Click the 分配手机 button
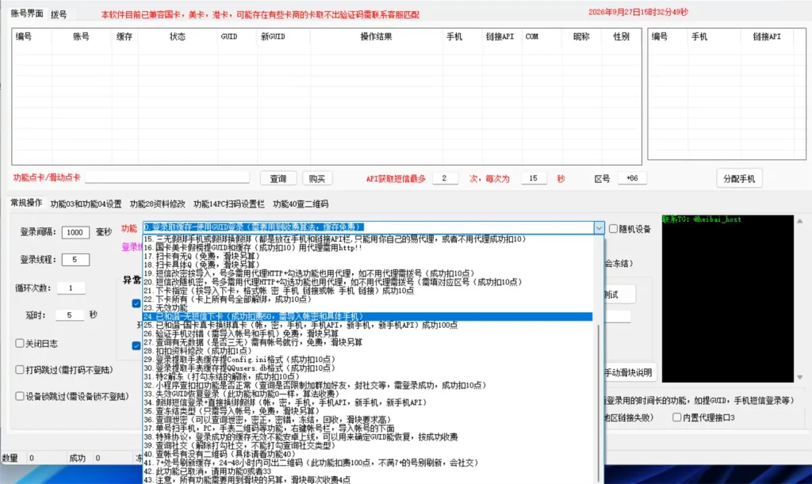The image size is (812, 484). (739, 178)
